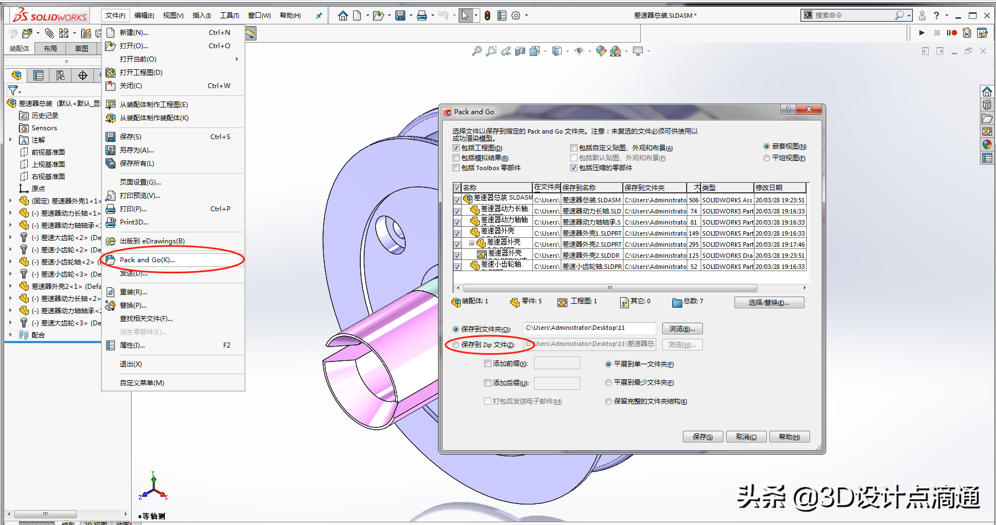Click 取消(C) button in Pack and Go
The width and height of the screenshot is (996, 525).
(746, 437)
